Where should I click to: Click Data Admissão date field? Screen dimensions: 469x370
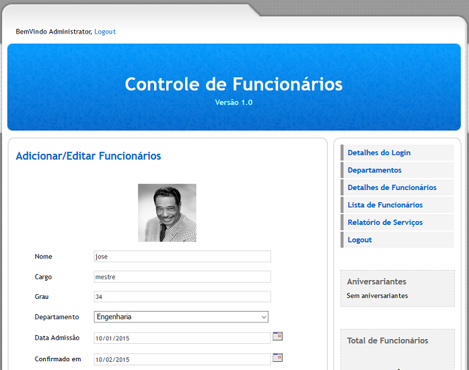(x=182, y=338)
